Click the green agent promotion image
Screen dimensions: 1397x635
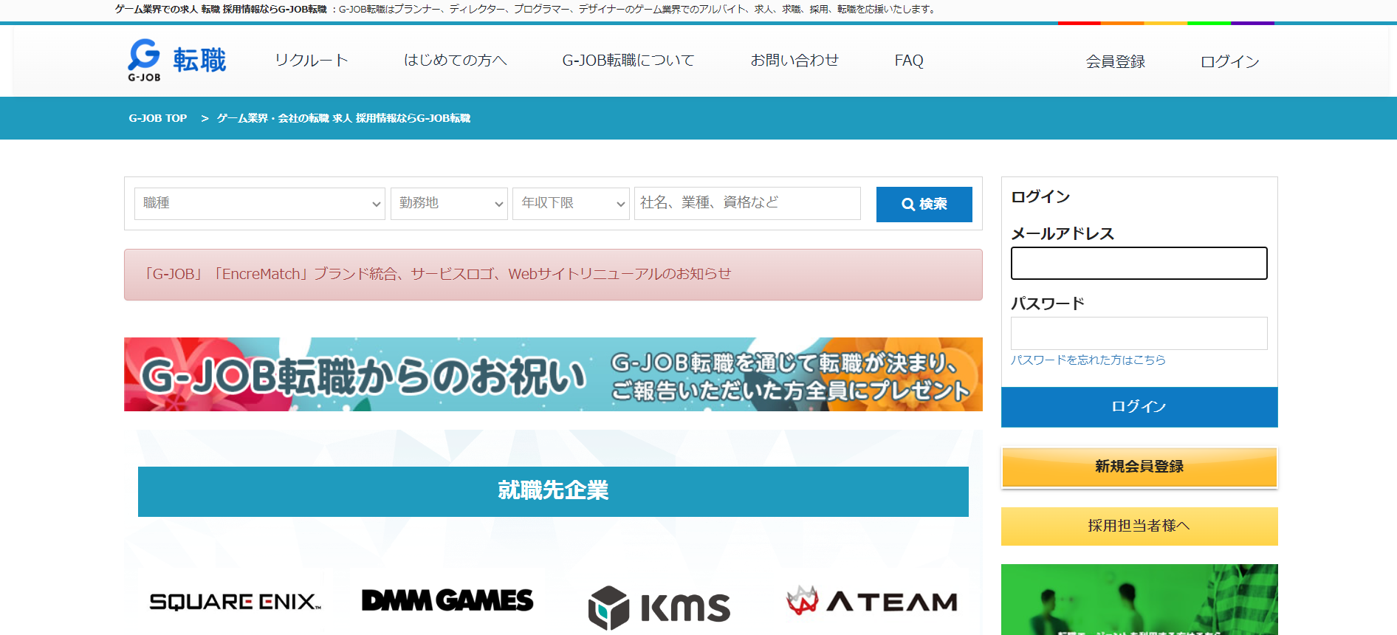point(1139,599)
